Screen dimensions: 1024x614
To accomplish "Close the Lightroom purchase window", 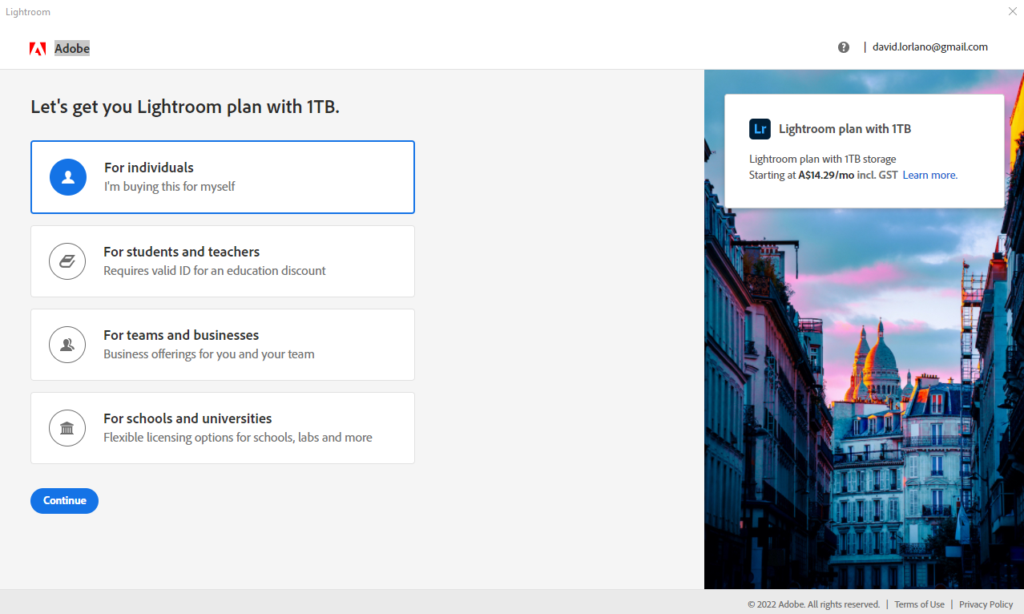I will tap(1012, 11).
